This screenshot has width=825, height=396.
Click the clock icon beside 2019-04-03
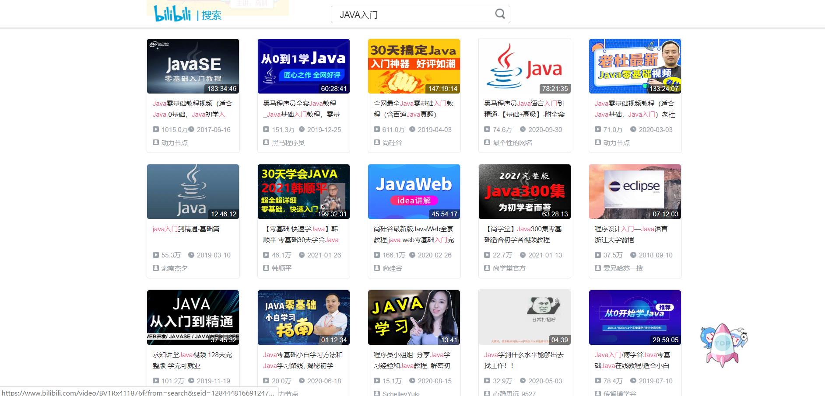(412, 129)
